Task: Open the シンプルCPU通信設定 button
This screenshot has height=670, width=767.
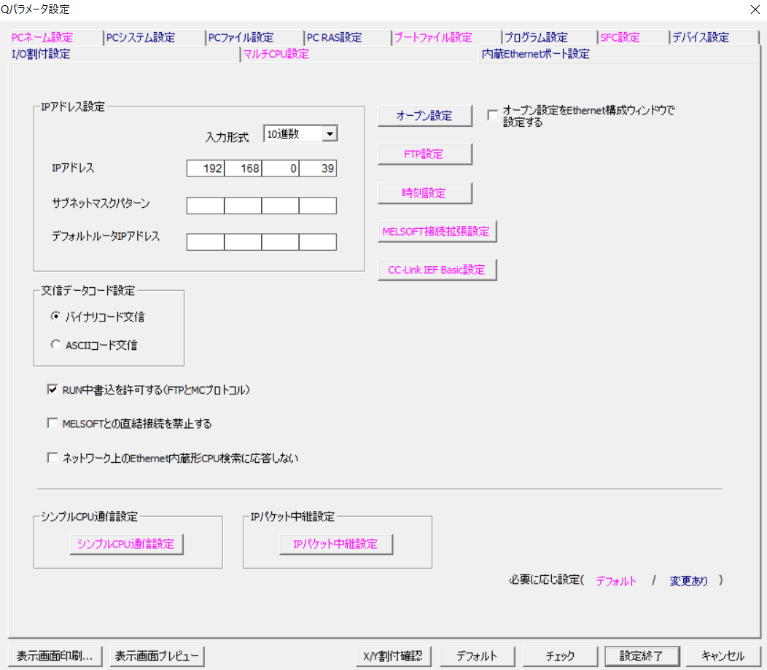Action: pos(126,544)
